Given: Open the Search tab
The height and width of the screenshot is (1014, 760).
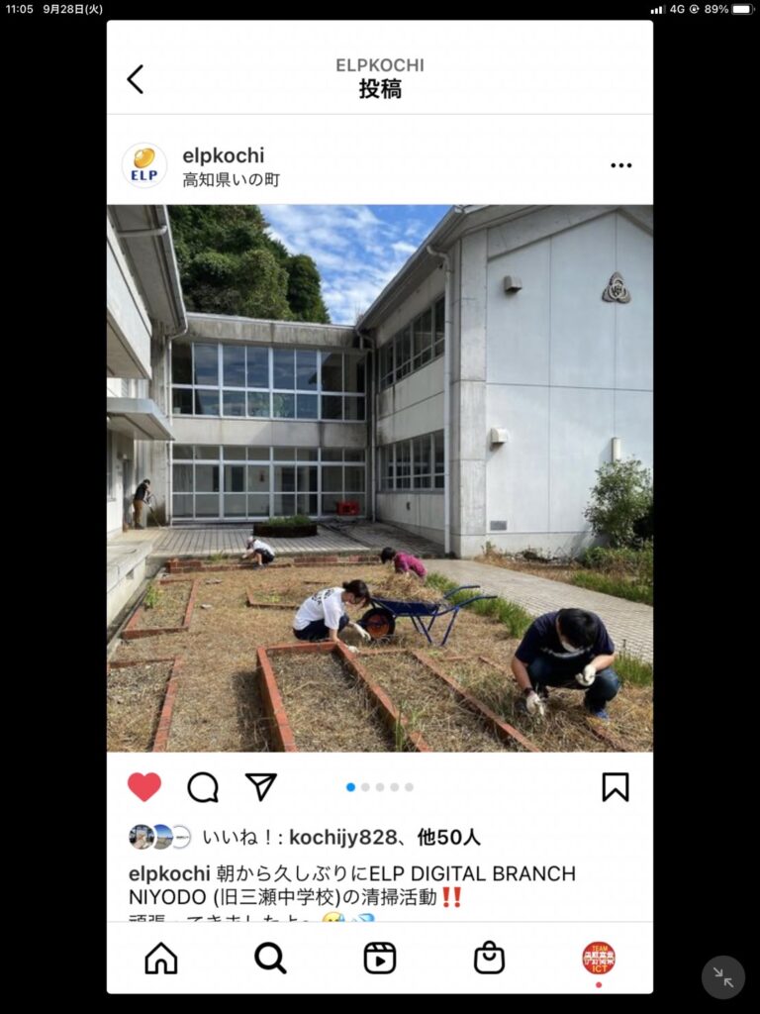Looking at the screenshot, I should (x=270, y=958).
